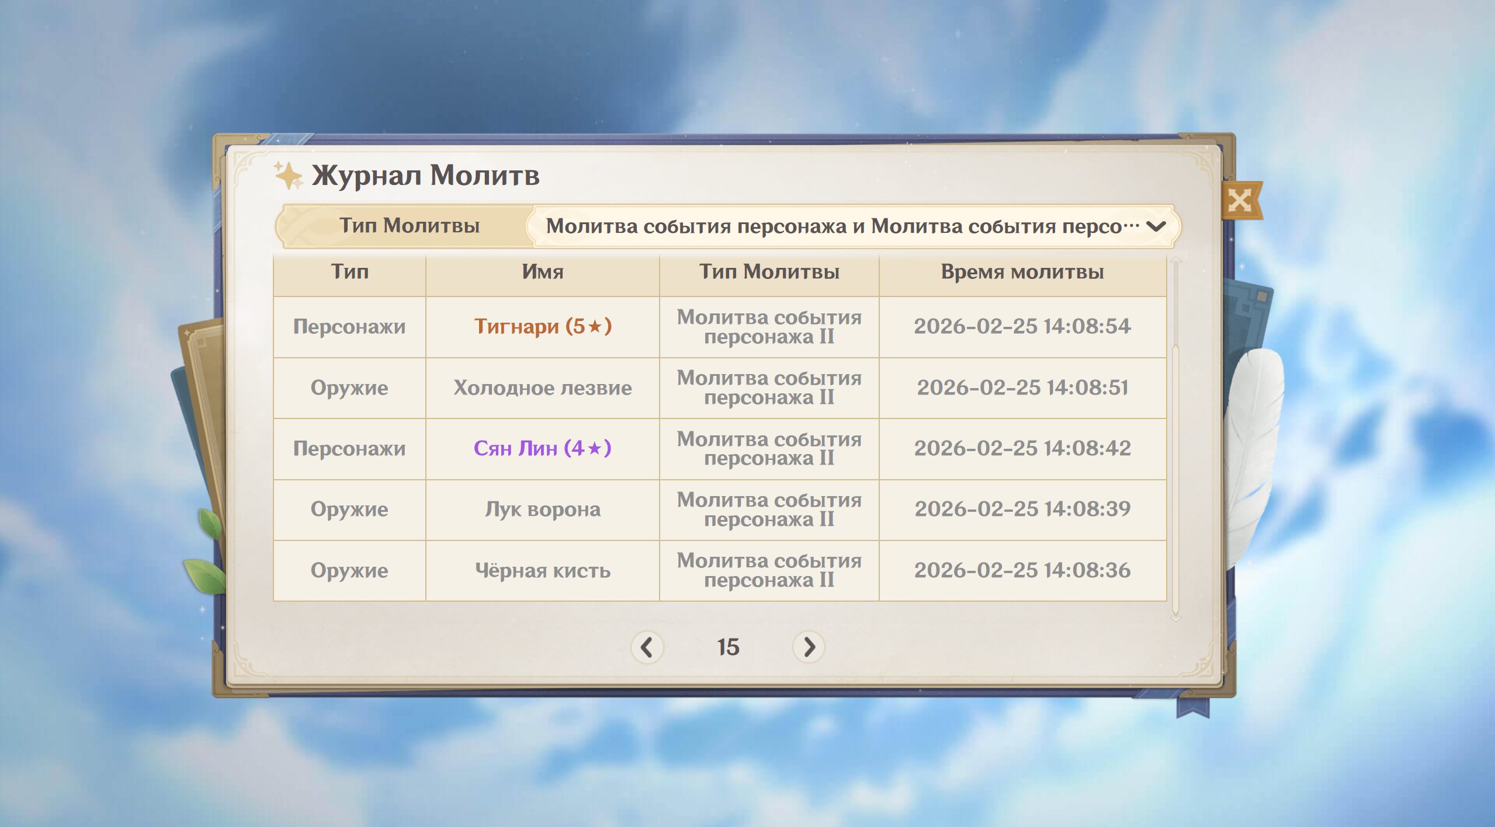Expand the wish type dropdown chevron
The width and height of the screenshot is (1495, 827).
click(1156, 226)
